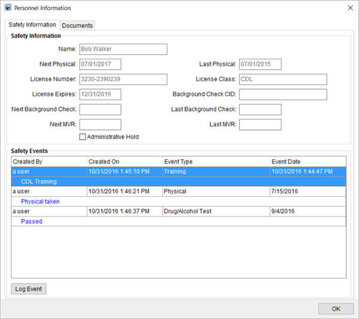Click the Personnel Information window icon
The image size is (359, 319).
pos(8,8)
